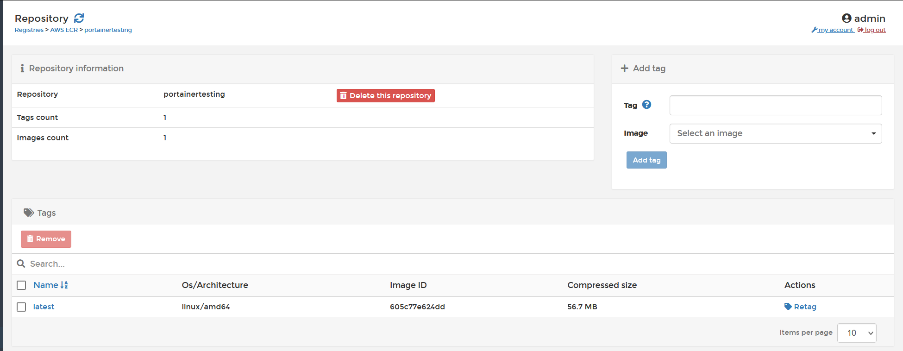Click the Image ID value 605c77e624dd
Viewport: 903px width, 351px height.
coord(417,307)
